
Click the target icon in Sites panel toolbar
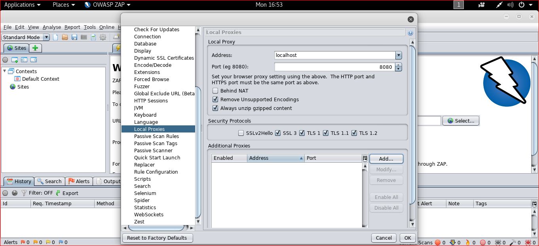pos(5,60)
